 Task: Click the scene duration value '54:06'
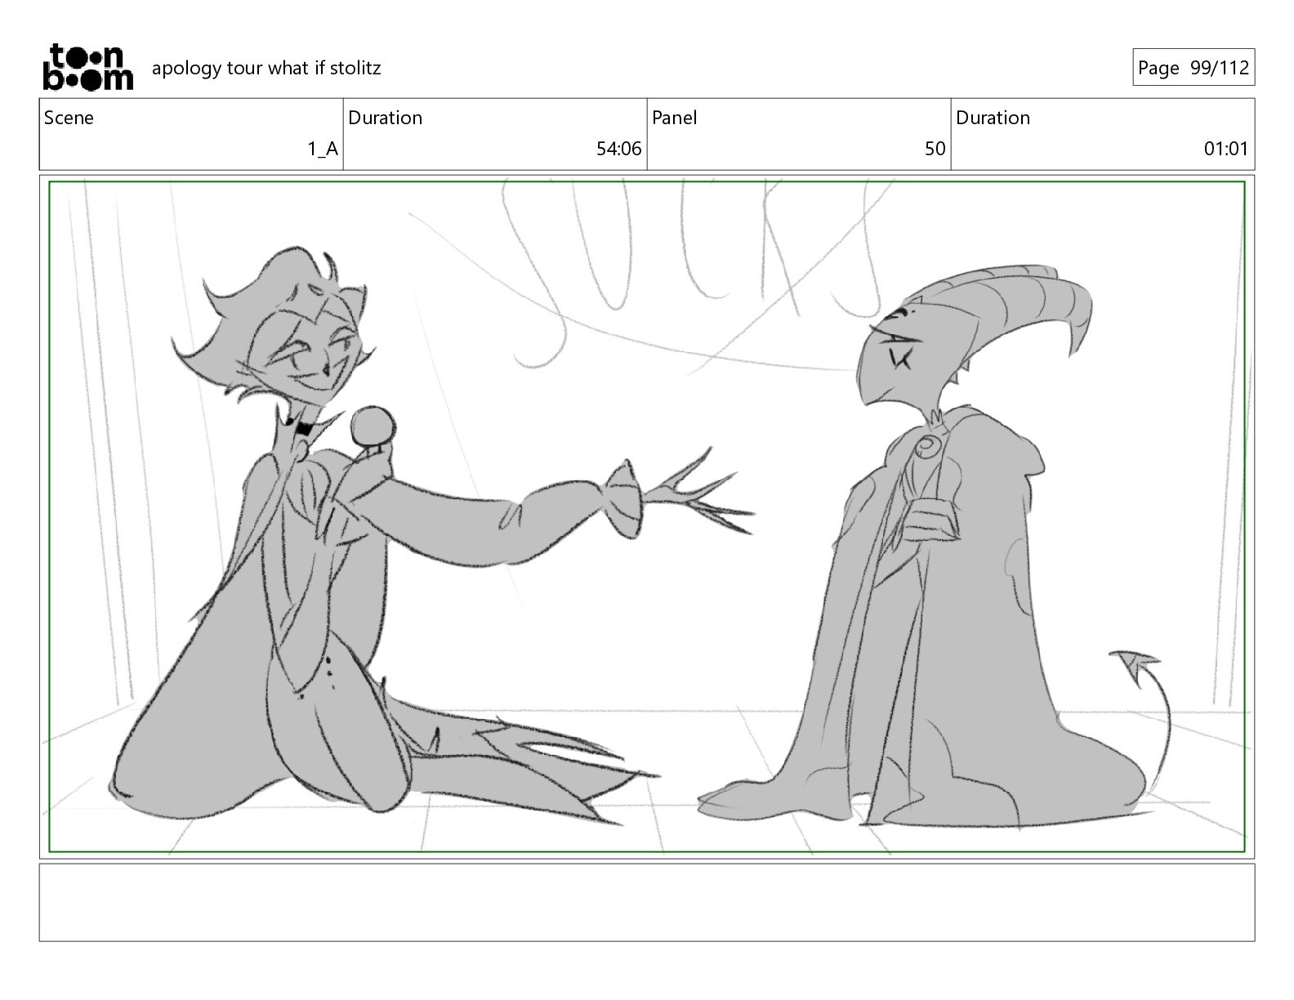pyautogui.click(x=618, y=149)
